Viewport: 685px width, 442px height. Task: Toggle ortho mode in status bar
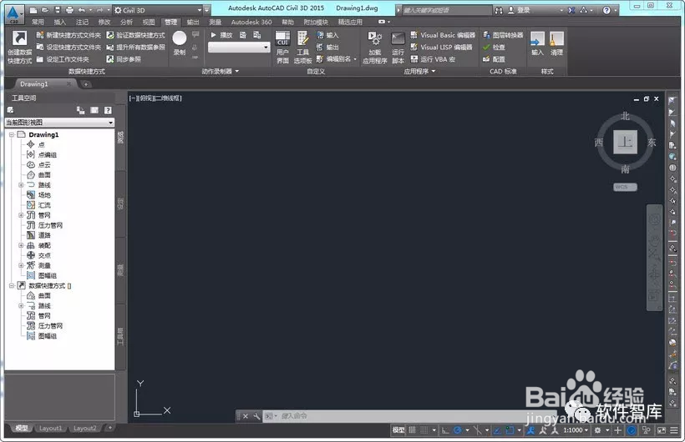pos(445,430)
